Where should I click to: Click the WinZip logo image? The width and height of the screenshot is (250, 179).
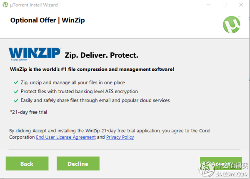tap(35, 54)
